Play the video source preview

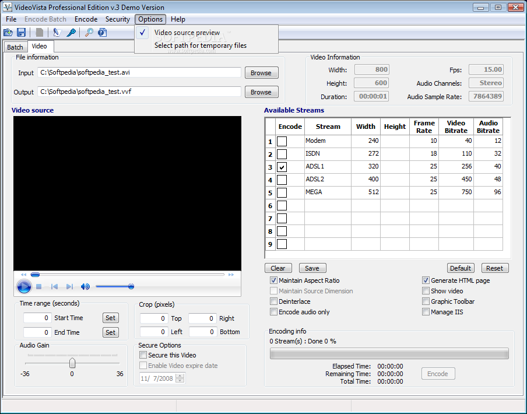[x=24, y=286]
